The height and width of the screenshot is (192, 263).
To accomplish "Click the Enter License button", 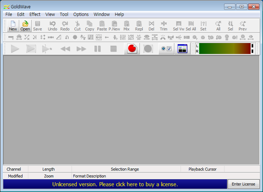I will (x=243, y=184).
